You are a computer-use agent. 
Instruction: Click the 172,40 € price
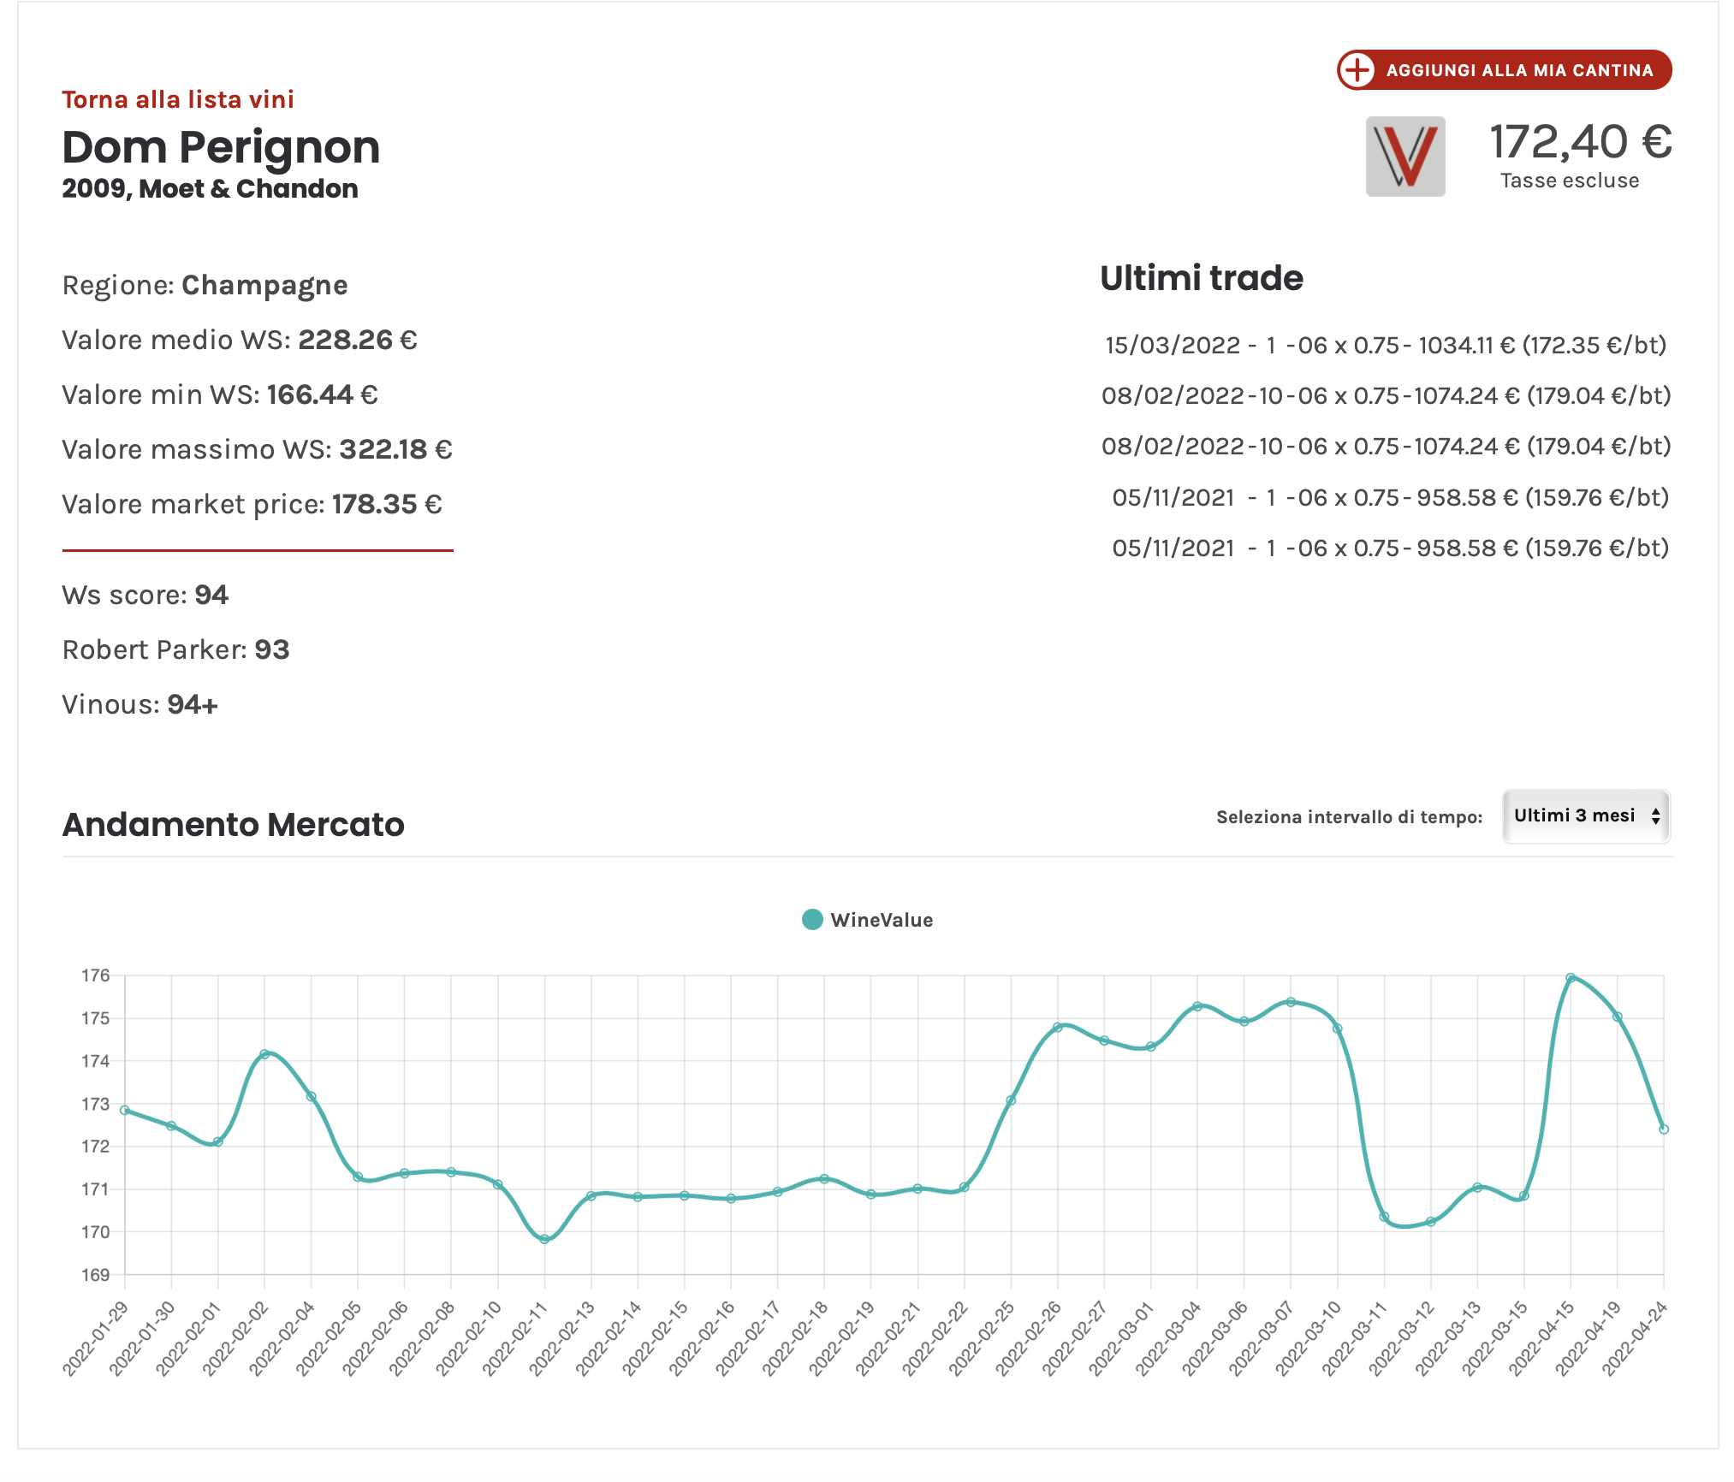tap(1580, 142)
